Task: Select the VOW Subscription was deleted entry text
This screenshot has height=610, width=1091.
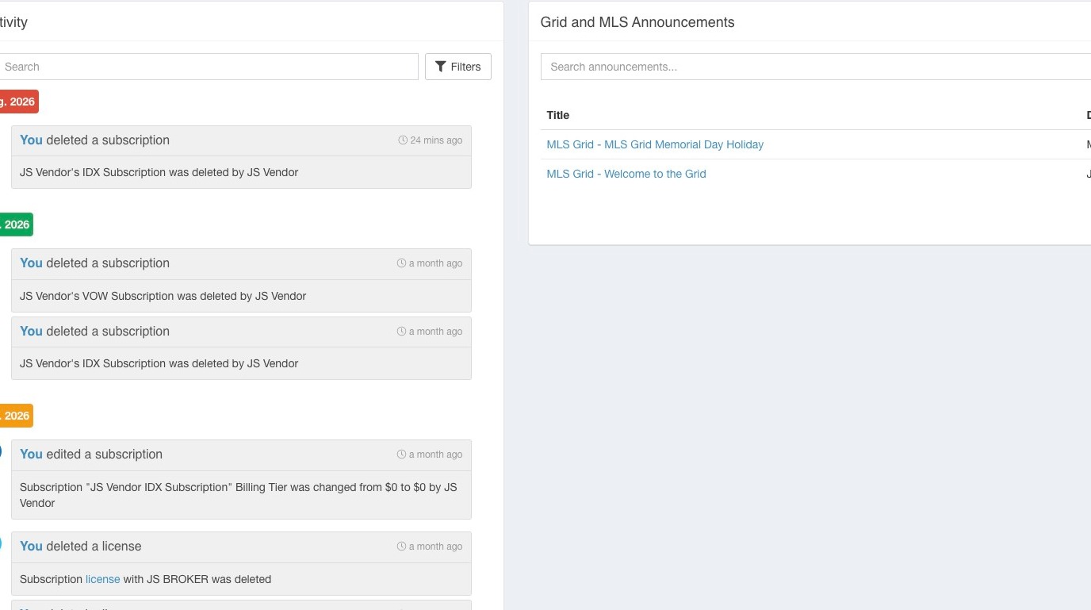Action: (163, 296)
